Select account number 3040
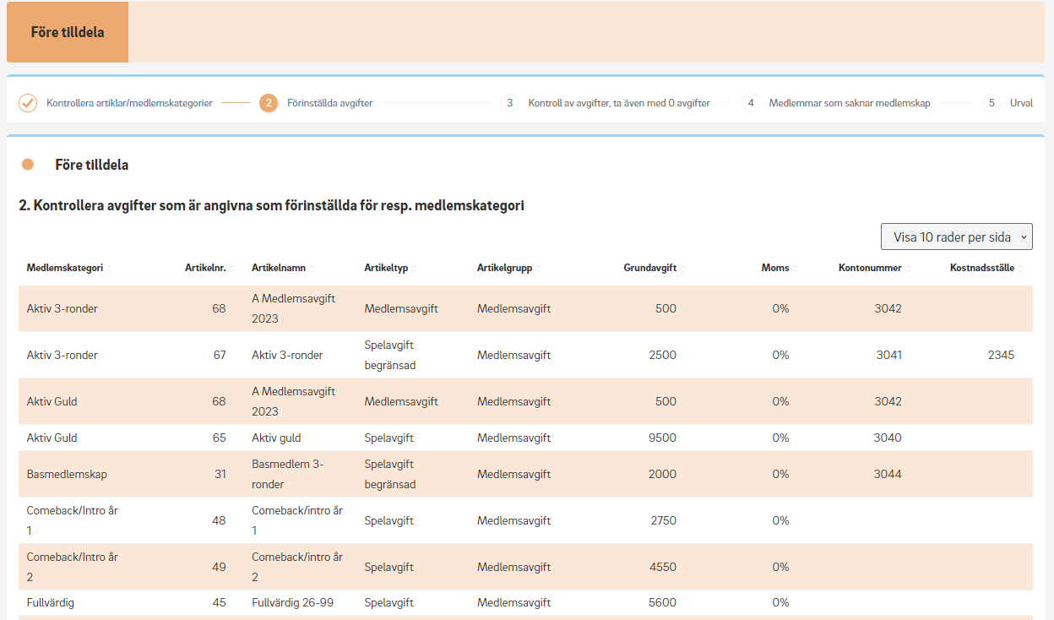 (x=888, y=438)
